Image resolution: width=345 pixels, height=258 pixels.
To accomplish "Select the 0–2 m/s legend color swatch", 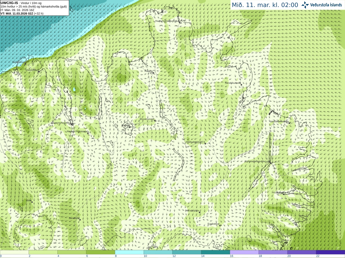I will tap(14, 252).
